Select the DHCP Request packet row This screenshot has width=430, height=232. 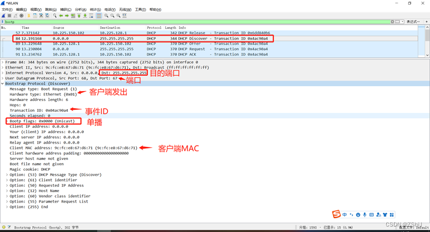tap(209, 49)
